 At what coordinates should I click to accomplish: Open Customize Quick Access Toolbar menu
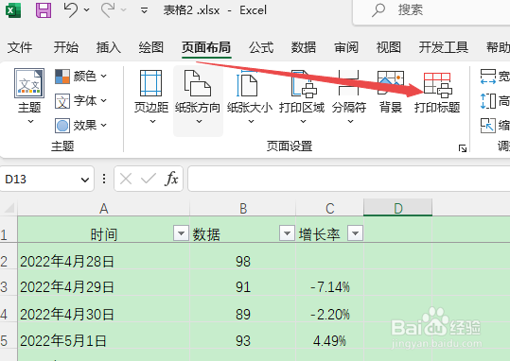pos(144,10)
